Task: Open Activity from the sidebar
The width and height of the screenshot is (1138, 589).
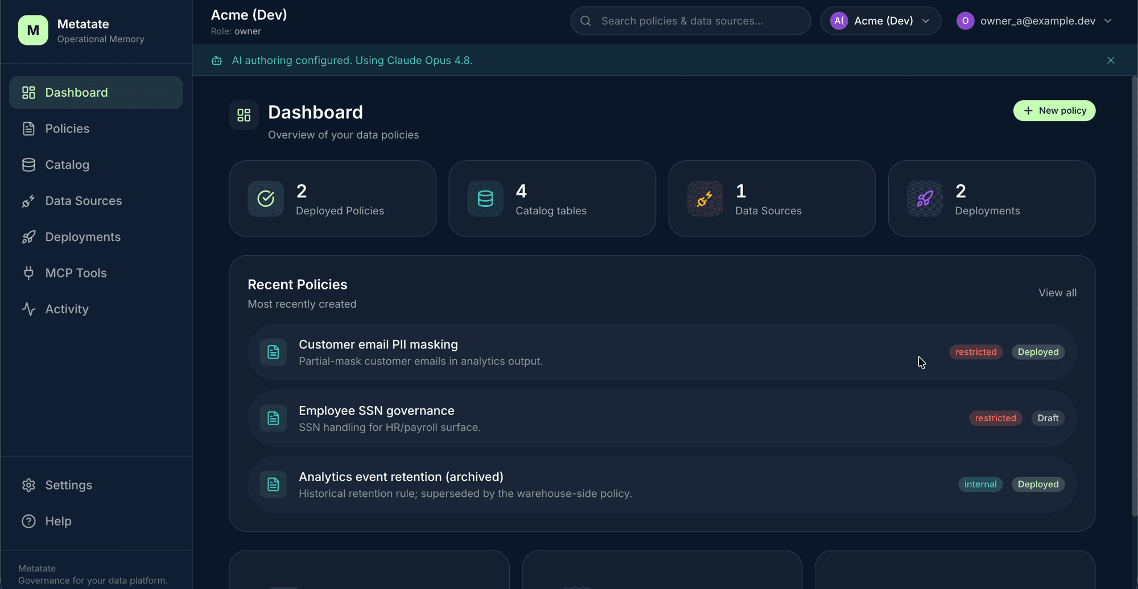Action: click(x=96, y=309)
